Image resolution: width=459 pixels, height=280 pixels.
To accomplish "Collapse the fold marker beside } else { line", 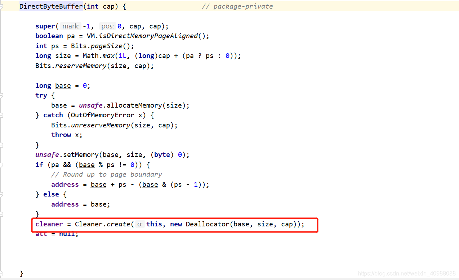I will click(x=1, y=194).
